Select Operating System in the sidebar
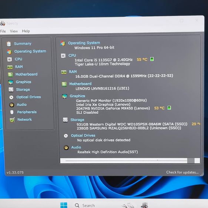This screenshot has height=208, width=208. [x=30, y=51]
